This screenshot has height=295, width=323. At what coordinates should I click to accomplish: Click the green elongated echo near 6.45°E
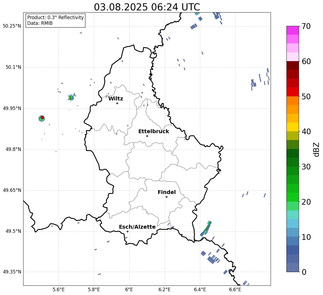click(207, 228)
